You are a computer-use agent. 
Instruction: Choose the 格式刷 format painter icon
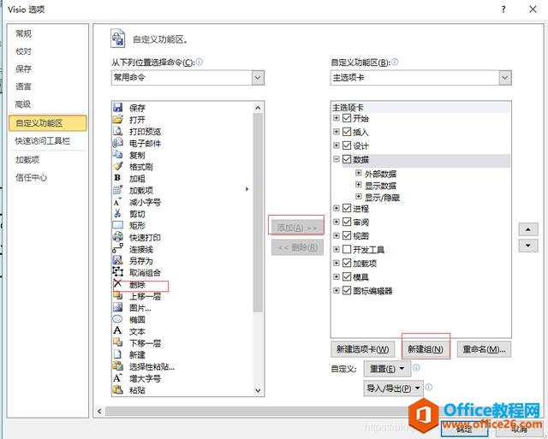point(118,166)
